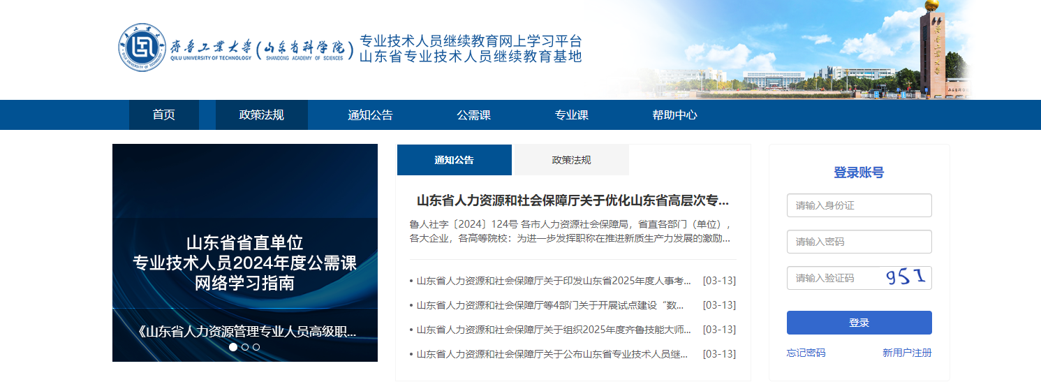Open 首页 in the navigation bar

[x=164, y=115]
